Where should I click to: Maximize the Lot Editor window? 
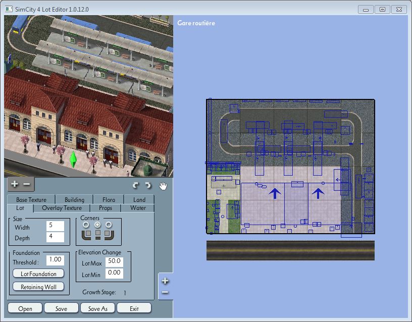pyautogui.click(x=382, y=10)
